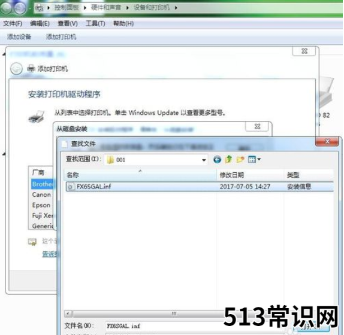Sort files by 修改日期 column

[x=250, y=175]
